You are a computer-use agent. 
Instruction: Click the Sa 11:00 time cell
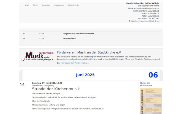click(42, 34)
